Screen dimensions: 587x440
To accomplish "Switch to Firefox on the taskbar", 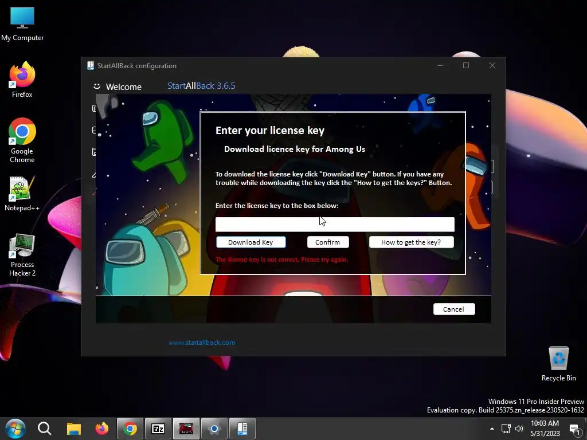I will [x=102, y=429].
